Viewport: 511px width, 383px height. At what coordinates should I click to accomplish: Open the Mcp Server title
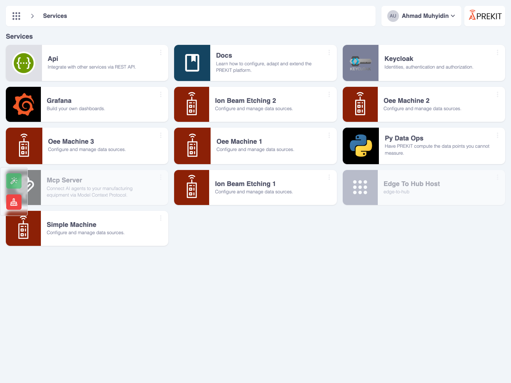pos(65,180)
